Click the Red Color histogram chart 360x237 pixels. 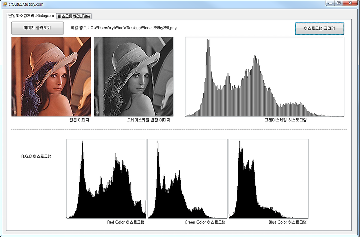(106, 178)
